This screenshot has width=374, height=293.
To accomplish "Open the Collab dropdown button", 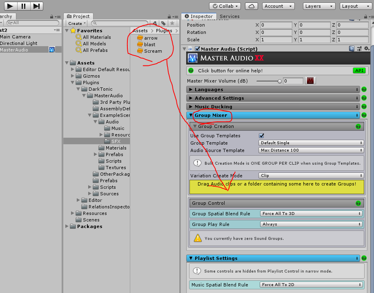I will pos(225,6).
